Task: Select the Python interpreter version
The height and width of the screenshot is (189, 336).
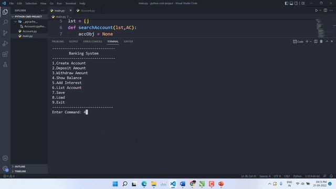Action: click(x=312, y=176)
